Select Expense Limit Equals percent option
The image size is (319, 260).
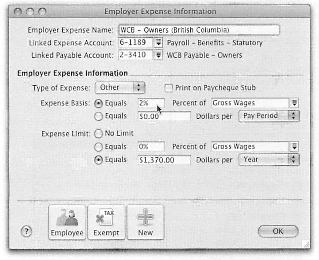tap(98, 147)
